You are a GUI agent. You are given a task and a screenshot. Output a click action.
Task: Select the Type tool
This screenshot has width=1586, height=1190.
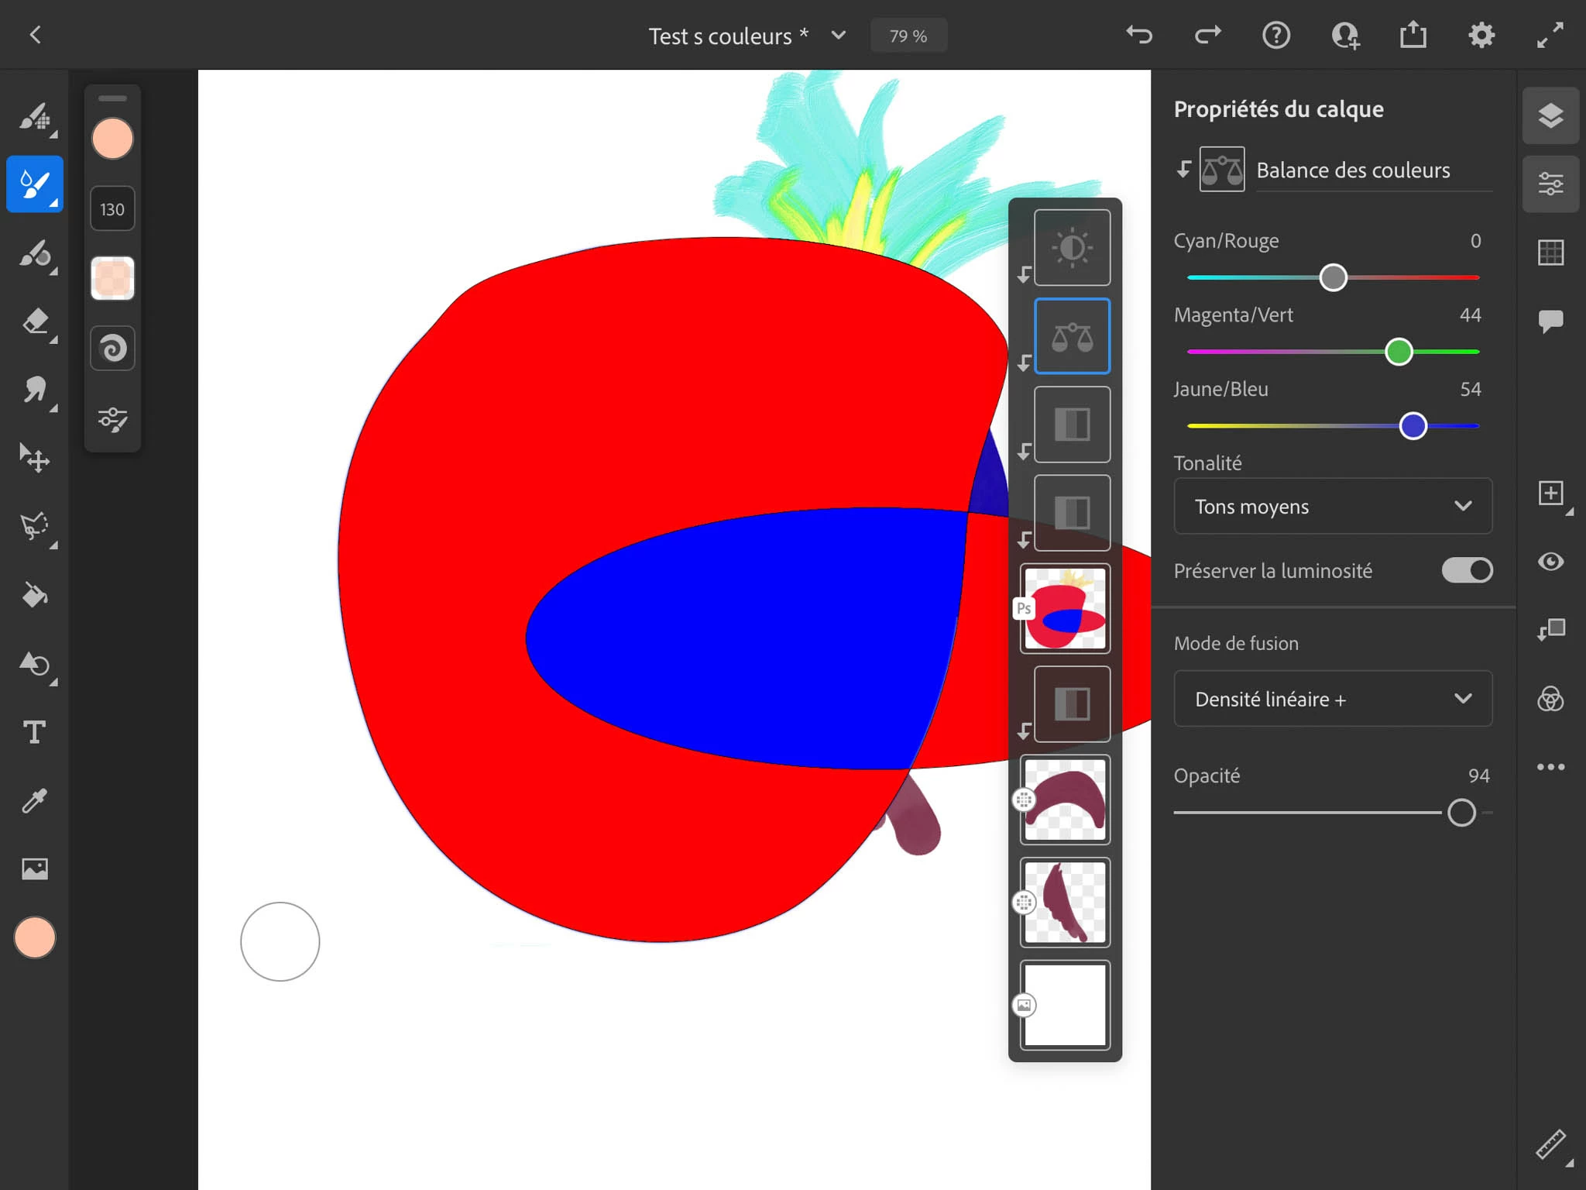point(35,732)
